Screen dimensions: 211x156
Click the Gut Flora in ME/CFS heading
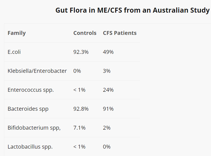click(x=132, y=10)
